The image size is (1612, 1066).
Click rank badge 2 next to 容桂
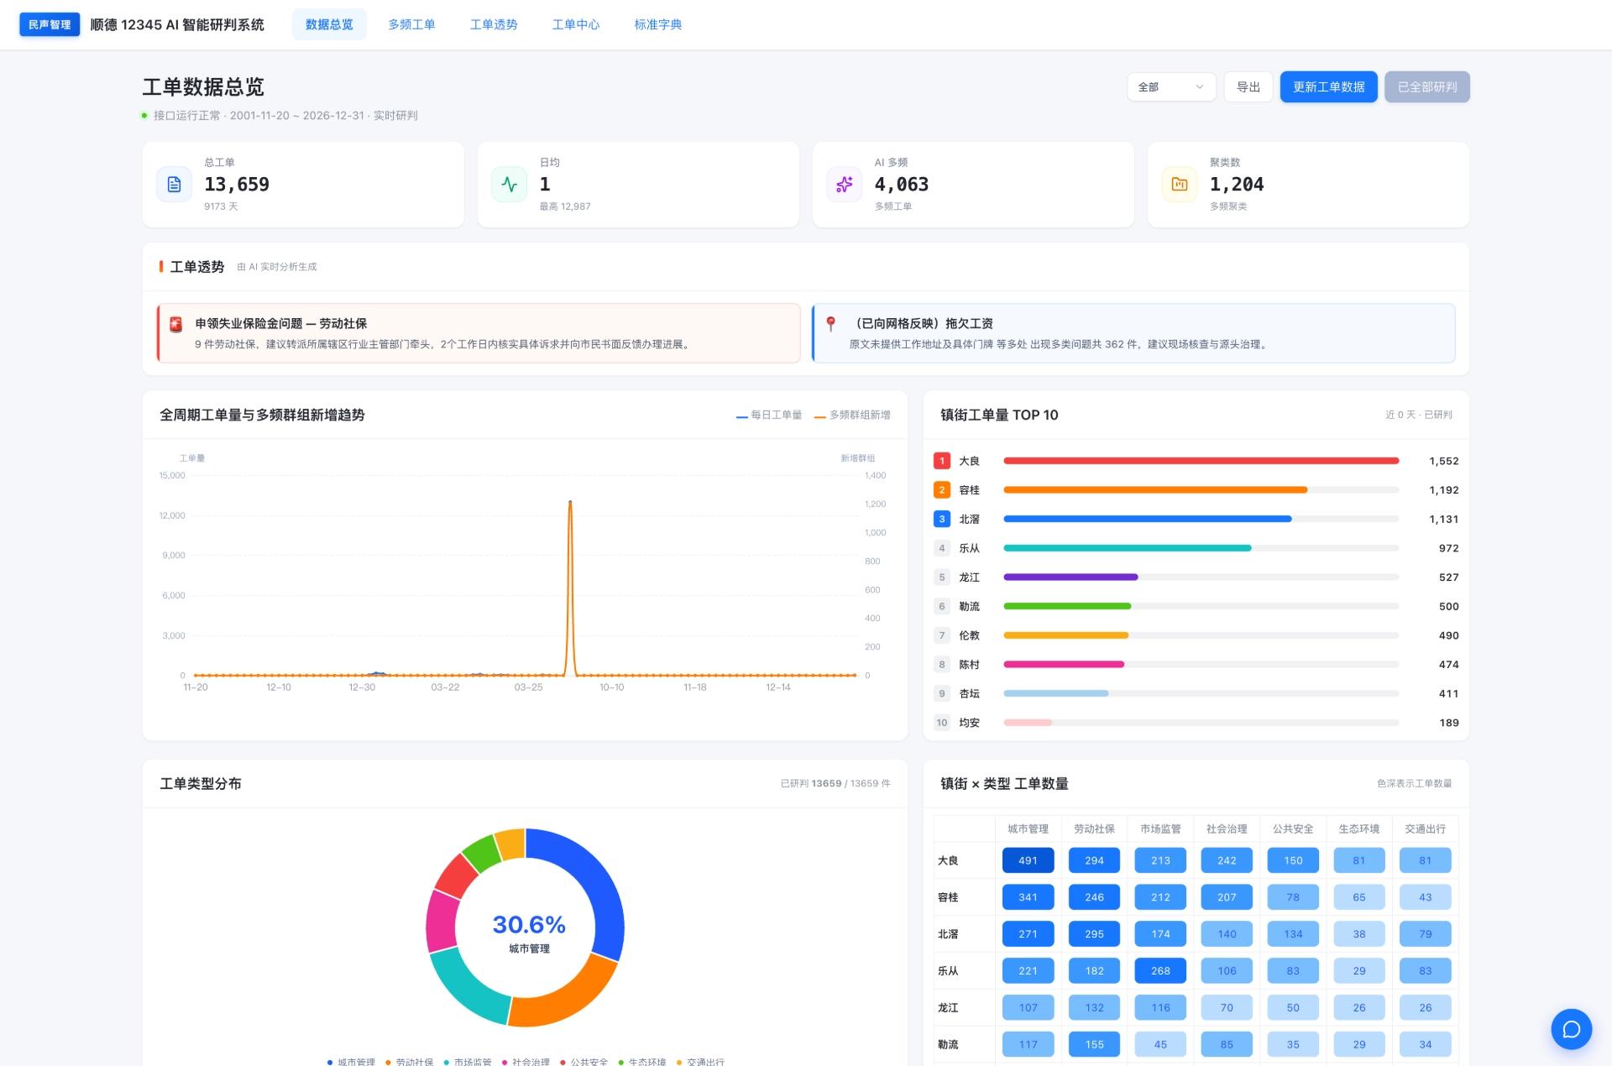pyautogui.click(x=942, y=490)
